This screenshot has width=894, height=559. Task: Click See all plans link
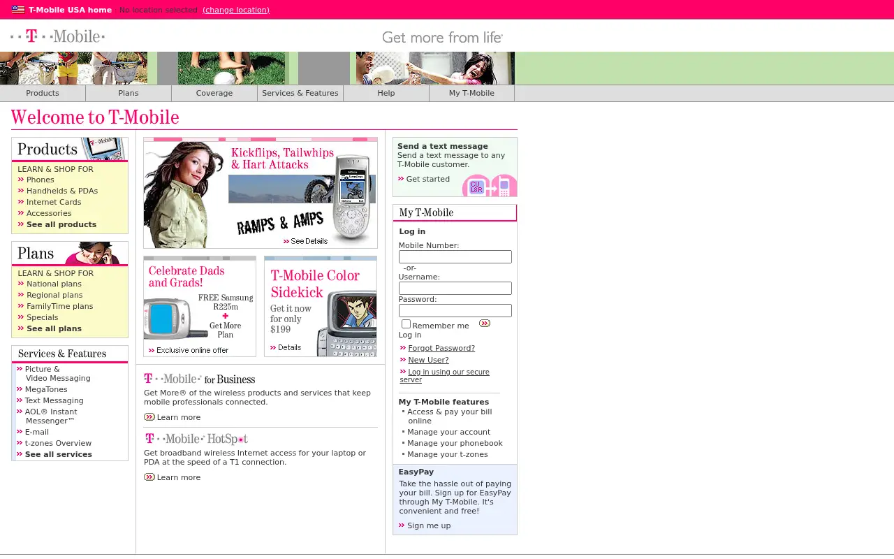pos(54,328)
